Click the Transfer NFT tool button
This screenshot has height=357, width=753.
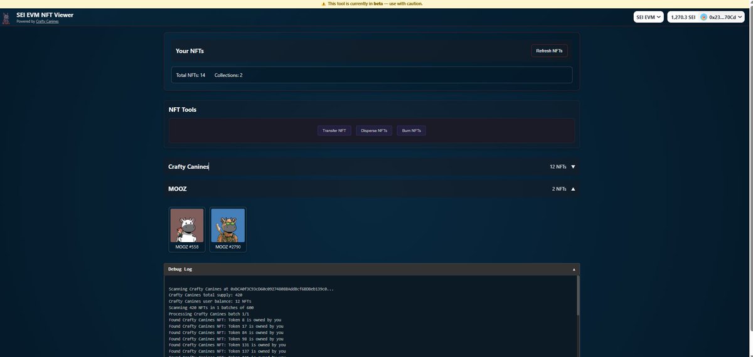click(x=334, y=131)
